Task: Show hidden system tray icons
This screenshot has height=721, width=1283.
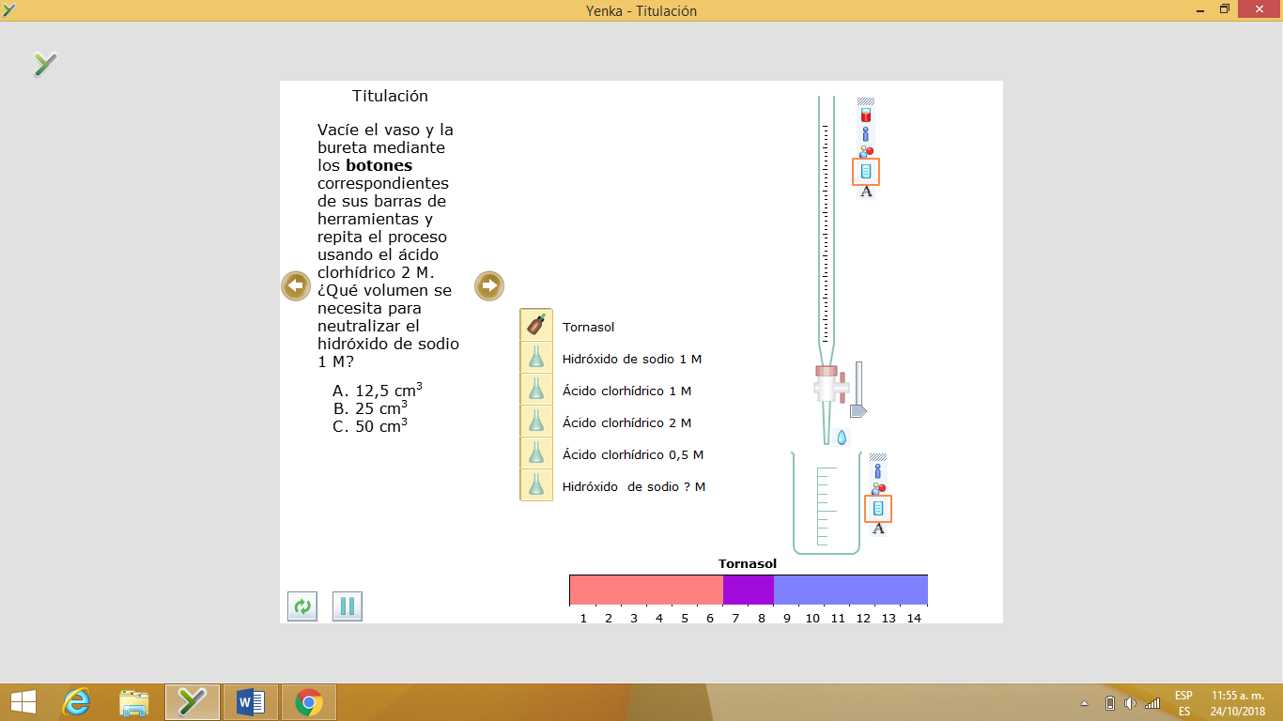Action: click(1086, 703)
